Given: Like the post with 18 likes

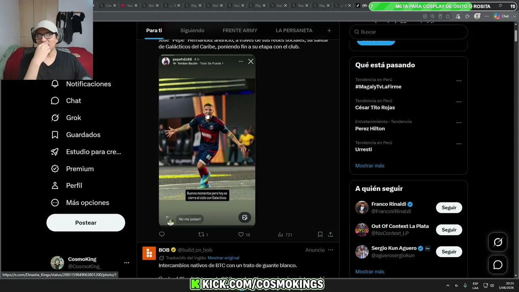Looking at the screenshot, I should click(241, 234).
